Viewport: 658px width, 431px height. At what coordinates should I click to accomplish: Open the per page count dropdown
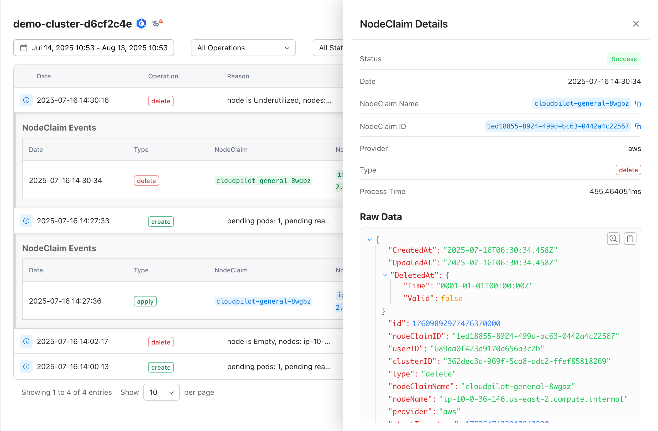(161, 392)
